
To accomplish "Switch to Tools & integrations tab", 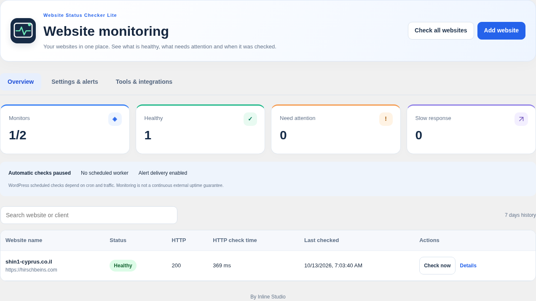I will click(x=144, y=82).
